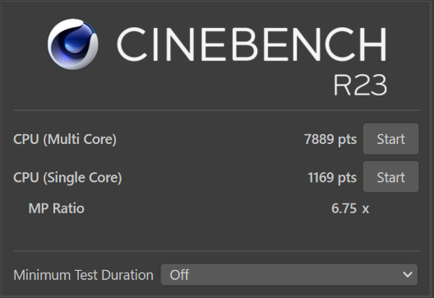Select the 7889 pts score value
The height and width of the screenshot is (298, 434).
[330, 139]
